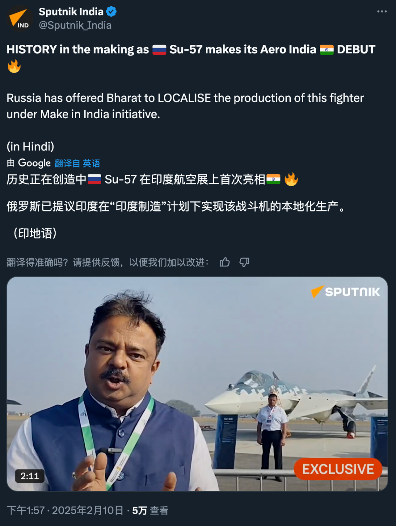Screen dimensions: 396x526
Task: Click the Google logo in translation line
Action: click(x=34, y=163)
